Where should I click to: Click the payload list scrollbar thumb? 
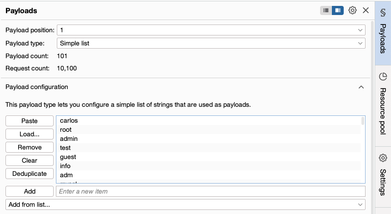click(x=362, y=121)
